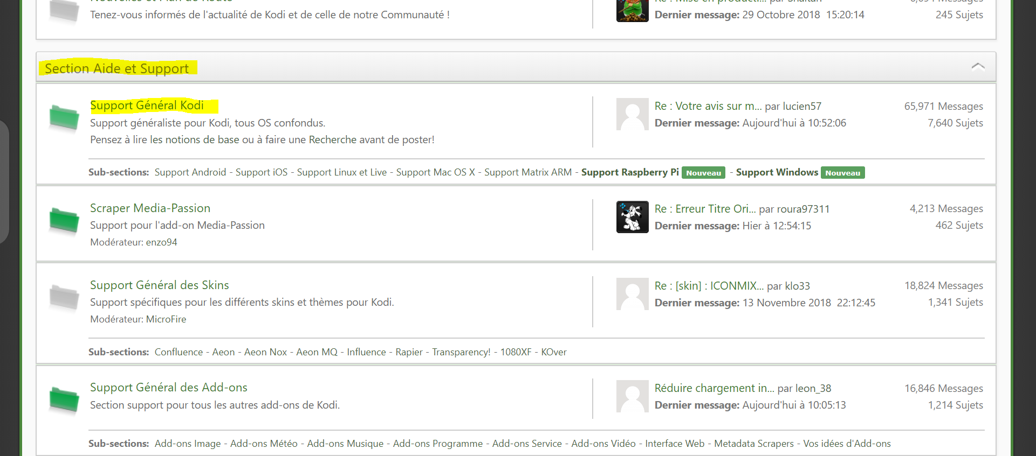Open the Support Général des Add-ons forum
The width and height of the screenshot is (1036, 456).
[x=169, y=388]
